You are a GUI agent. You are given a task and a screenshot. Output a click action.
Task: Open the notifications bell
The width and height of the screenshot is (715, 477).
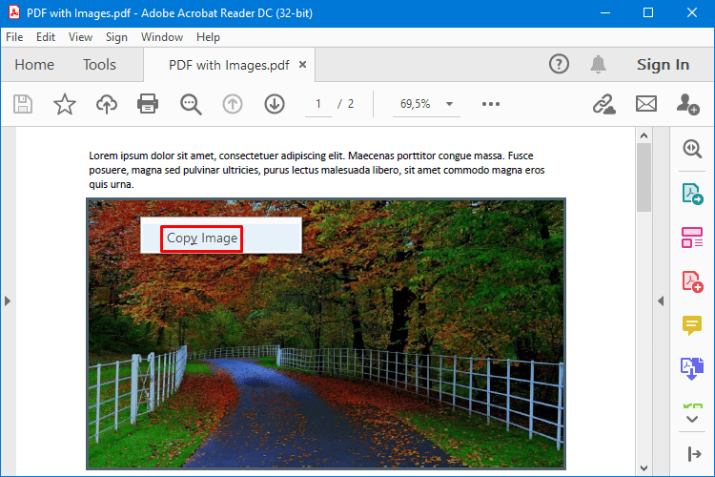pyautogui.click(x=598, y=64)
